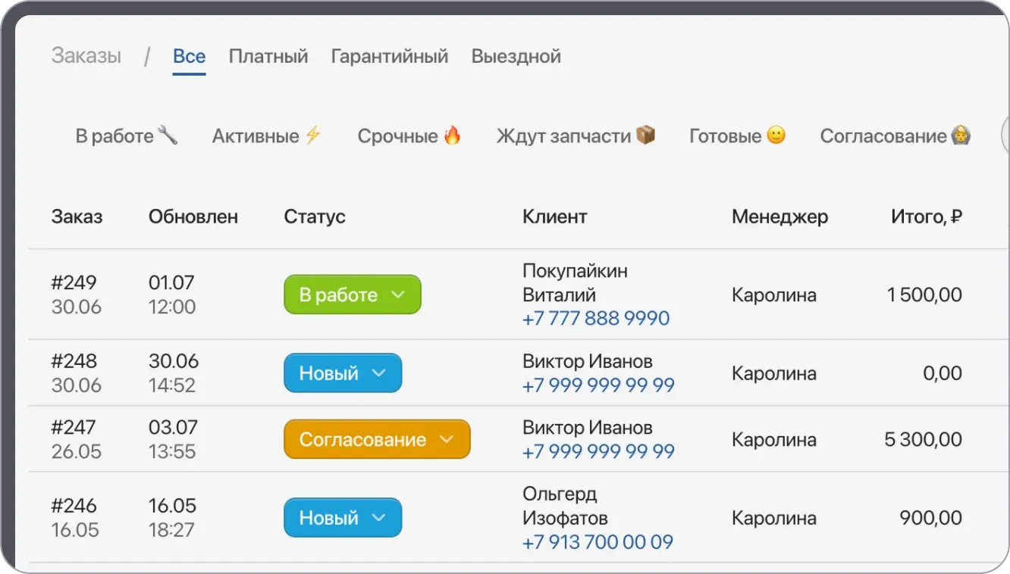Switch to the Платный tab
Screen dimensions: 1010x574
click(x=268, y=56)
